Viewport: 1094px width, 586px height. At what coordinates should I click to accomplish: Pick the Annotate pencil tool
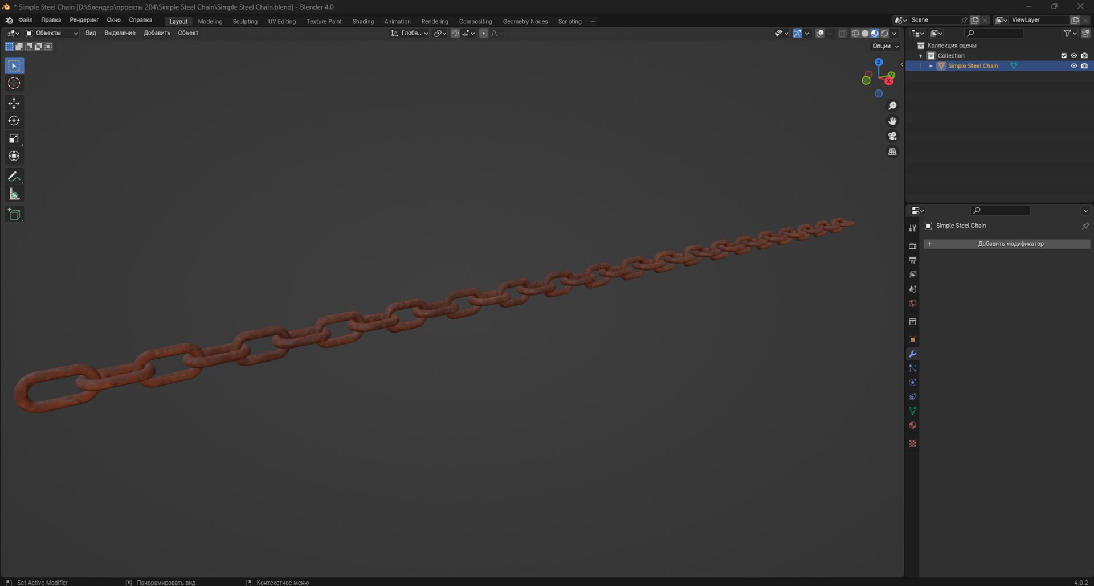coord(14,177)
